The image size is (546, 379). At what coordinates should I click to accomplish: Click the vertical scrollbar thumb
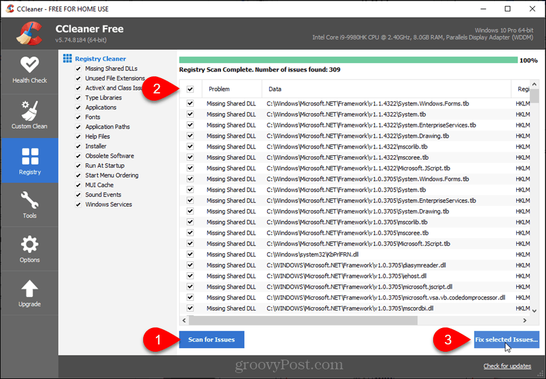click(x=534, y=96)
